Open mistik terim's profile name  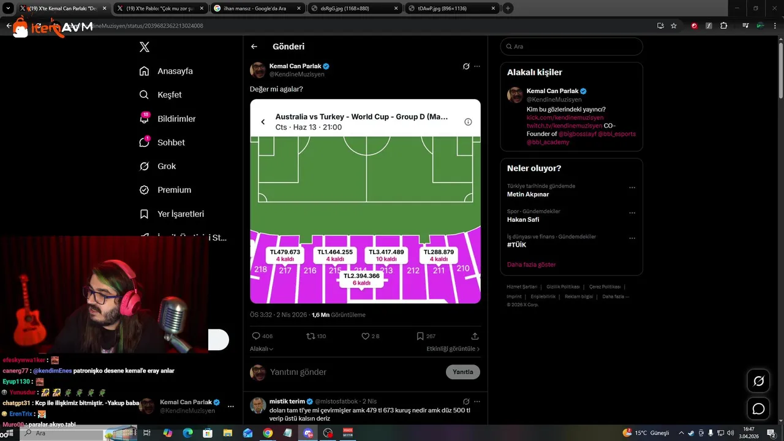pyautogui.click(x=287, y=402)
